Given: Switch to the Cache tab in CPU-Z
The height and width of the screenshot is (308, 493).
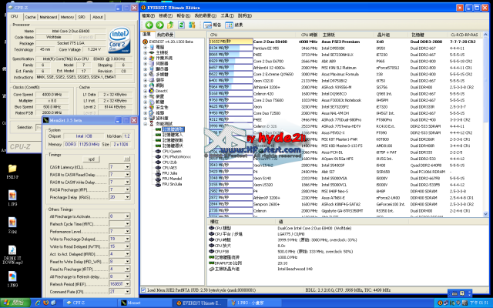Looking at the screenshot, I should click(30, 17).
